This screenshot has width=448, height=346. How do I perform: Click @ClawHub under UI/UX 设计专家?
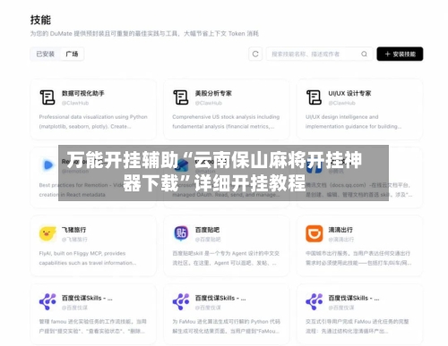click(342, 103)
